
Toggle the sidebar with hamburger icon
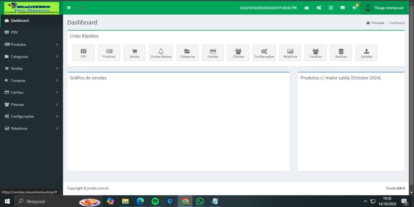pyautogui.click(x=69, y=8)
